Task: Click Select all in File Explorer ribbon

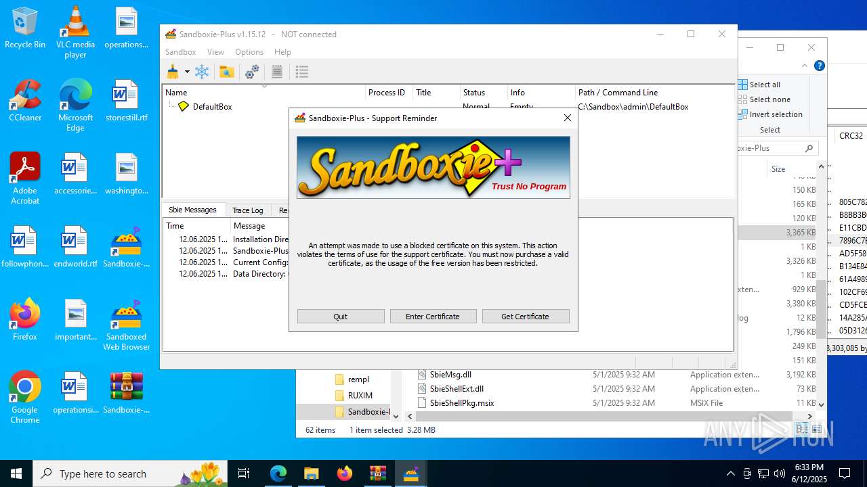Action: tap(759, 85)
